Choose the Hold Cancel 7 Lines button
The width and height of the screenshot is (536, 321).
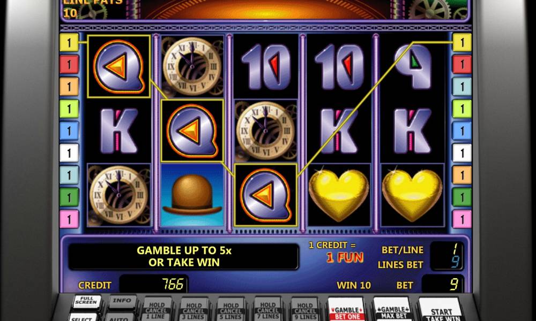click(267, 309)
